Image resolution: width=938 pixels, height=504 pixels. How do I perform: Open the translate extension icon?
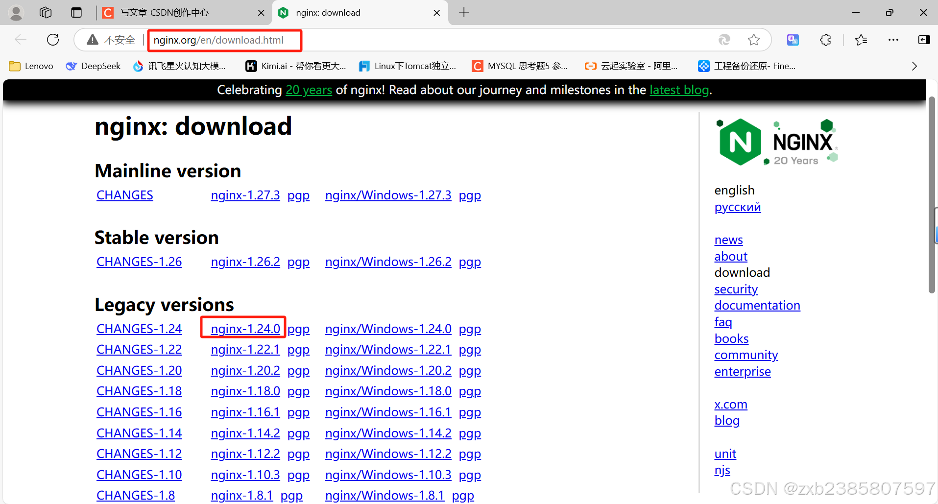point(793,40)
